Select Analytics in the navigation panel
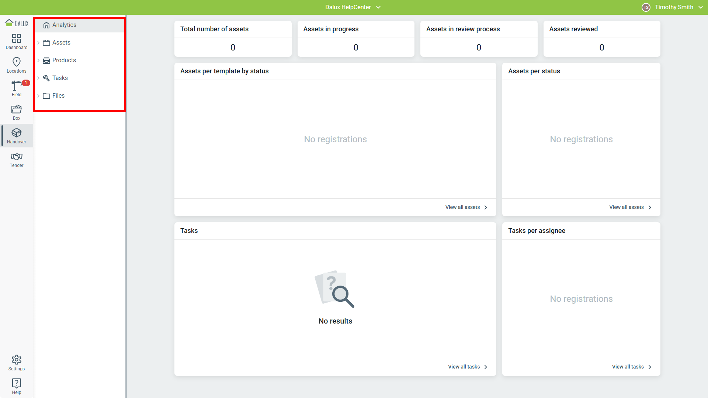The width and height of the screenshot is (708, 398). (64, 25)
